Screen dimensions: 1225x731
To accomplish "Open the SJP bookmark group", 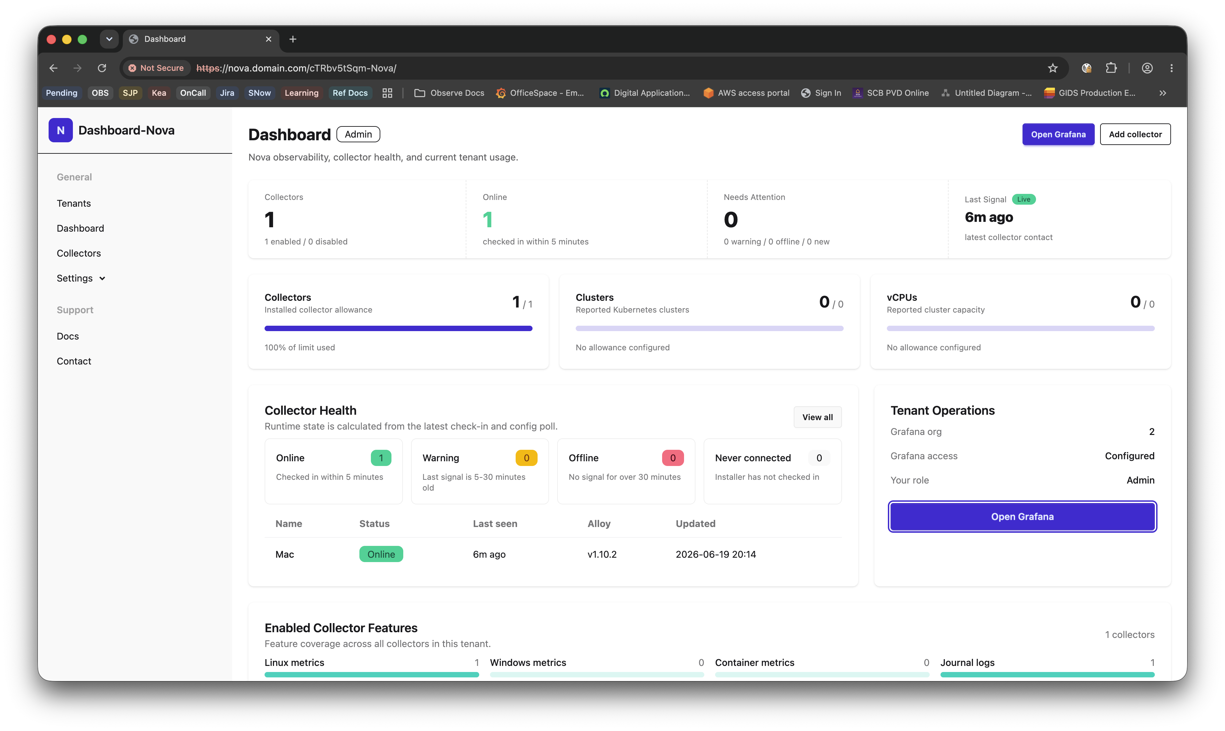I will coord(130,93).
